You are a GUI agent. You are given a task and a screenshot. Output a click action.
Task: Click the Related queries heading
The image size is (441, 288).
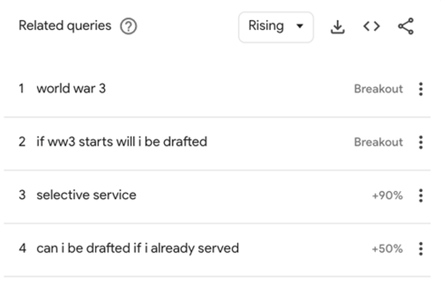pos(65,26)
